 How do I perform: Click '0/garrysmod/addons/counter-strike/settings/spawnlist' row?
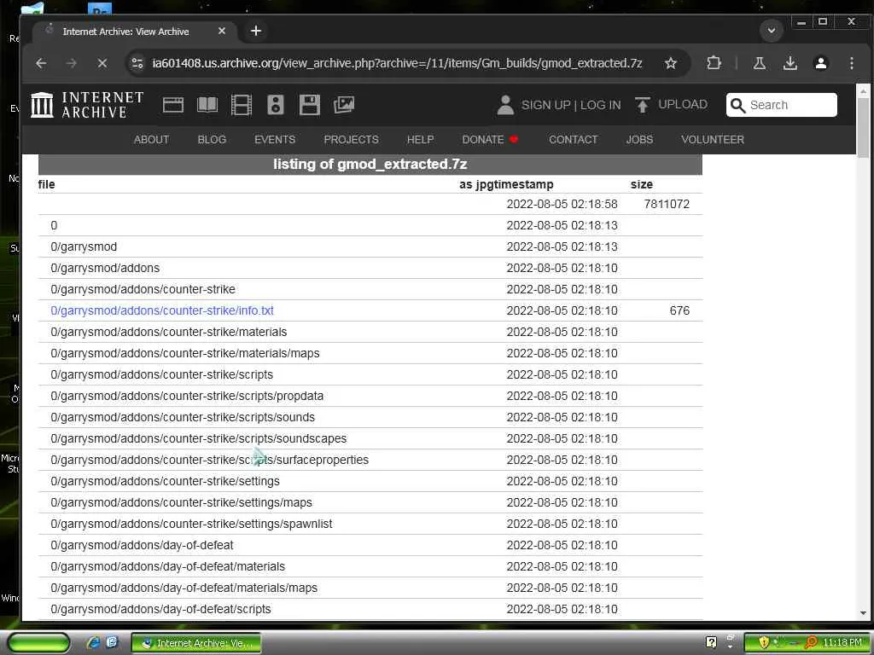pyautogui.click(x=370, y=525)
